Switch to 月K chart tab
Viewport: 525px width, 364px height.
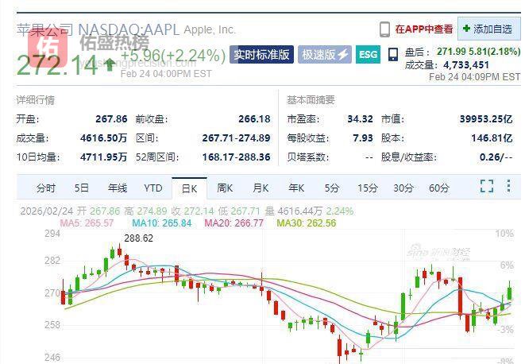261,188
